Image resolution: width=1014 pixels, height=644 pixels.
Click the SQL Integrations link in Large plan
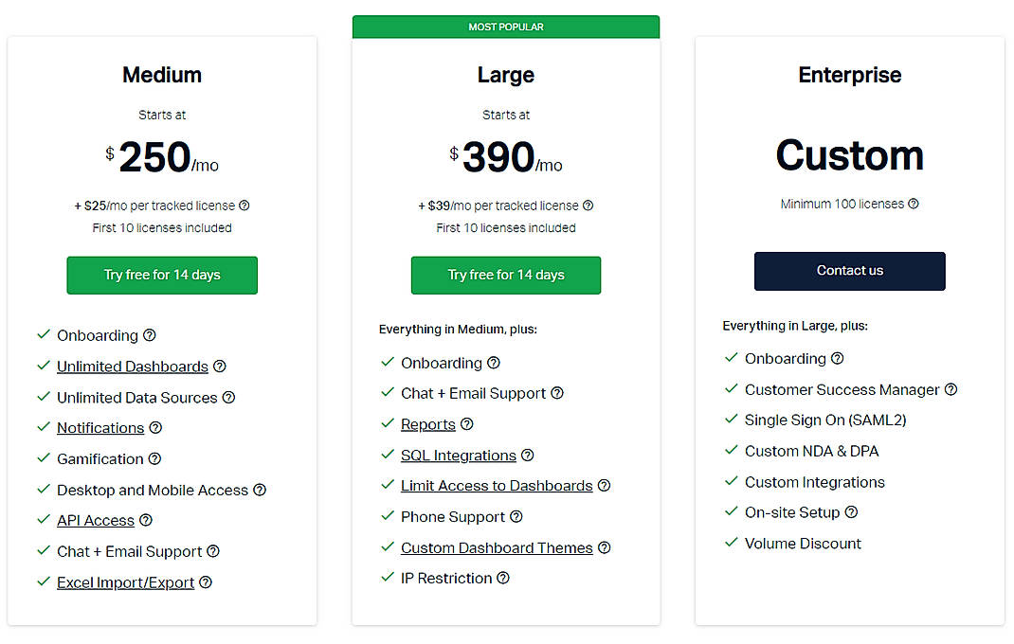click(x=457, y=455)
